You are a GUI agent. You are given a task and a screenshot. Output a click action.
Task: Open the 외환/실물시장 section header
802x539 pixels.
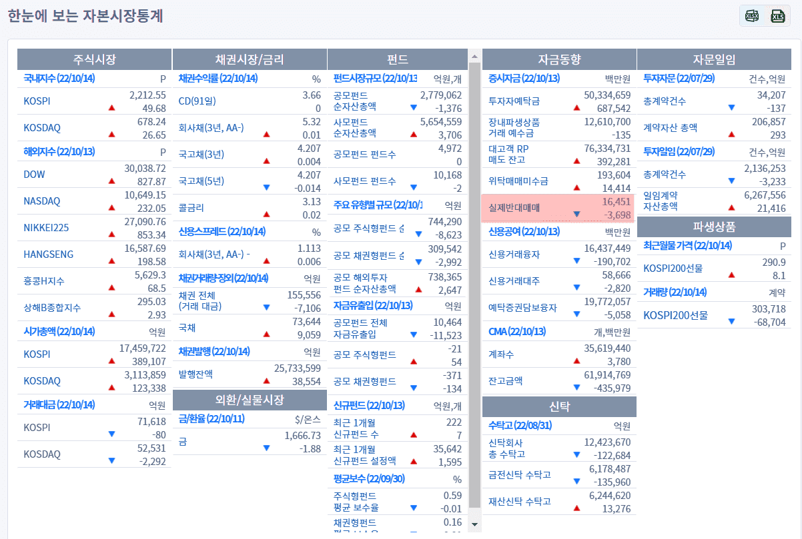click(x=250, y=400)
